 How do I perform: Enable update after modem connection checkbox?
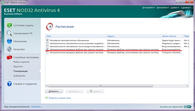[47, 43]
